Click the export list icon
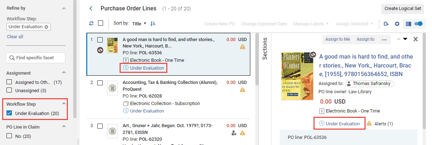This screenshot has height=145, width=432. (386, 24)
